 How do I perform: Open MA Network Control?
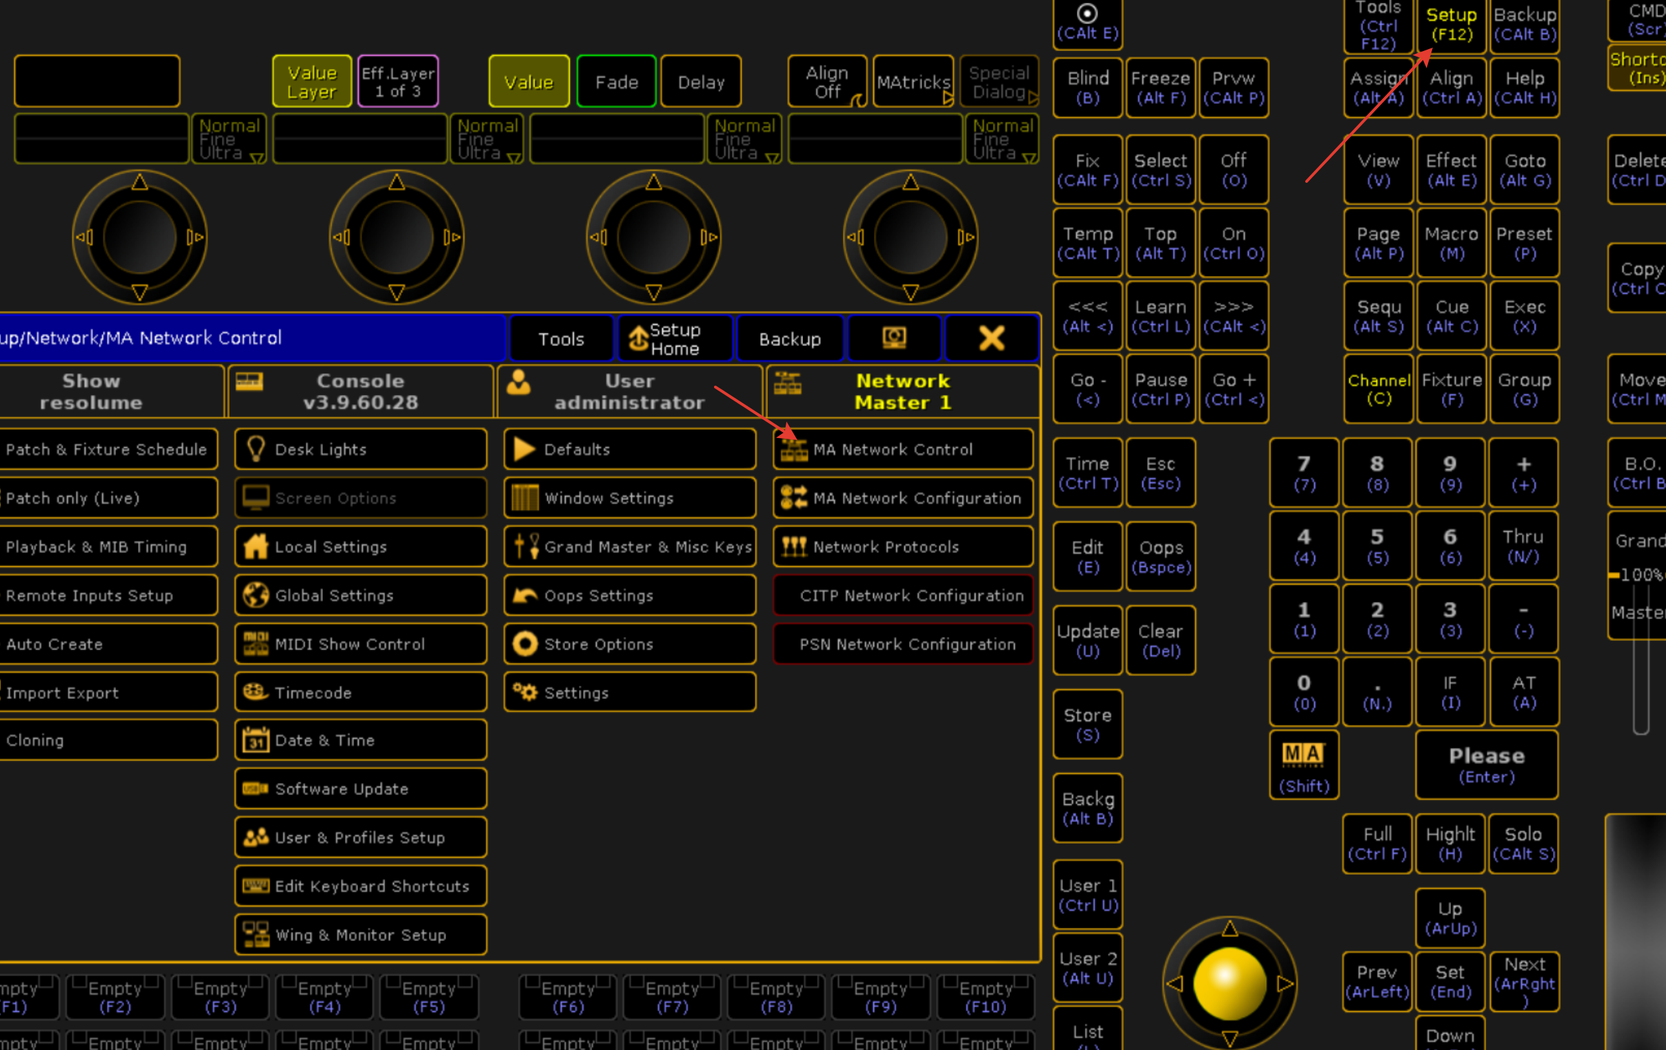tap(903, 449)
